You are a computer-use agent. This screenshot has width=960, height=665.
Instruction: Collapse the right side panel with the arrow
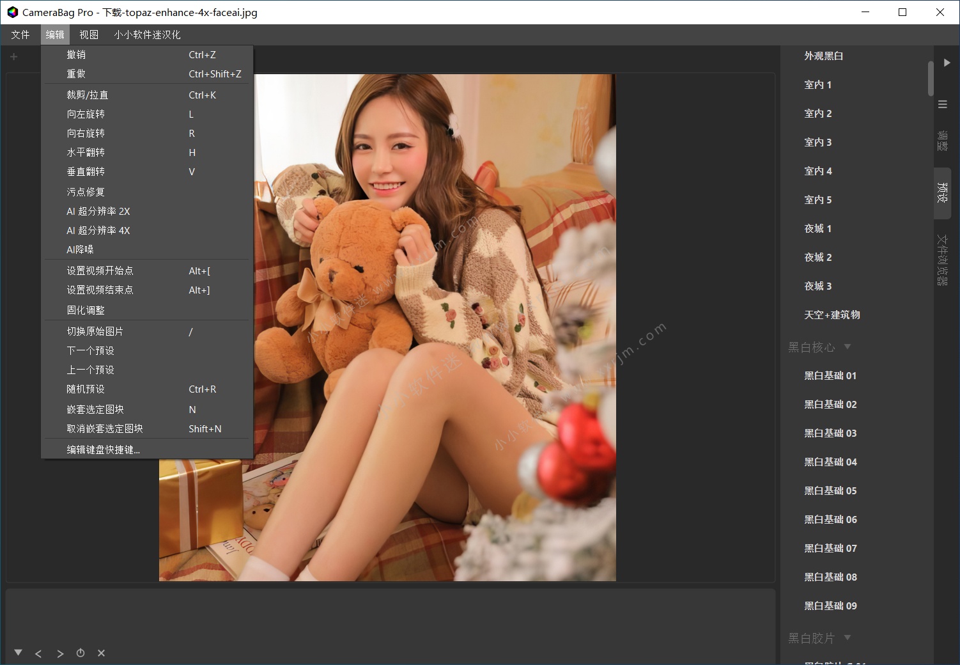click(947, 63)
